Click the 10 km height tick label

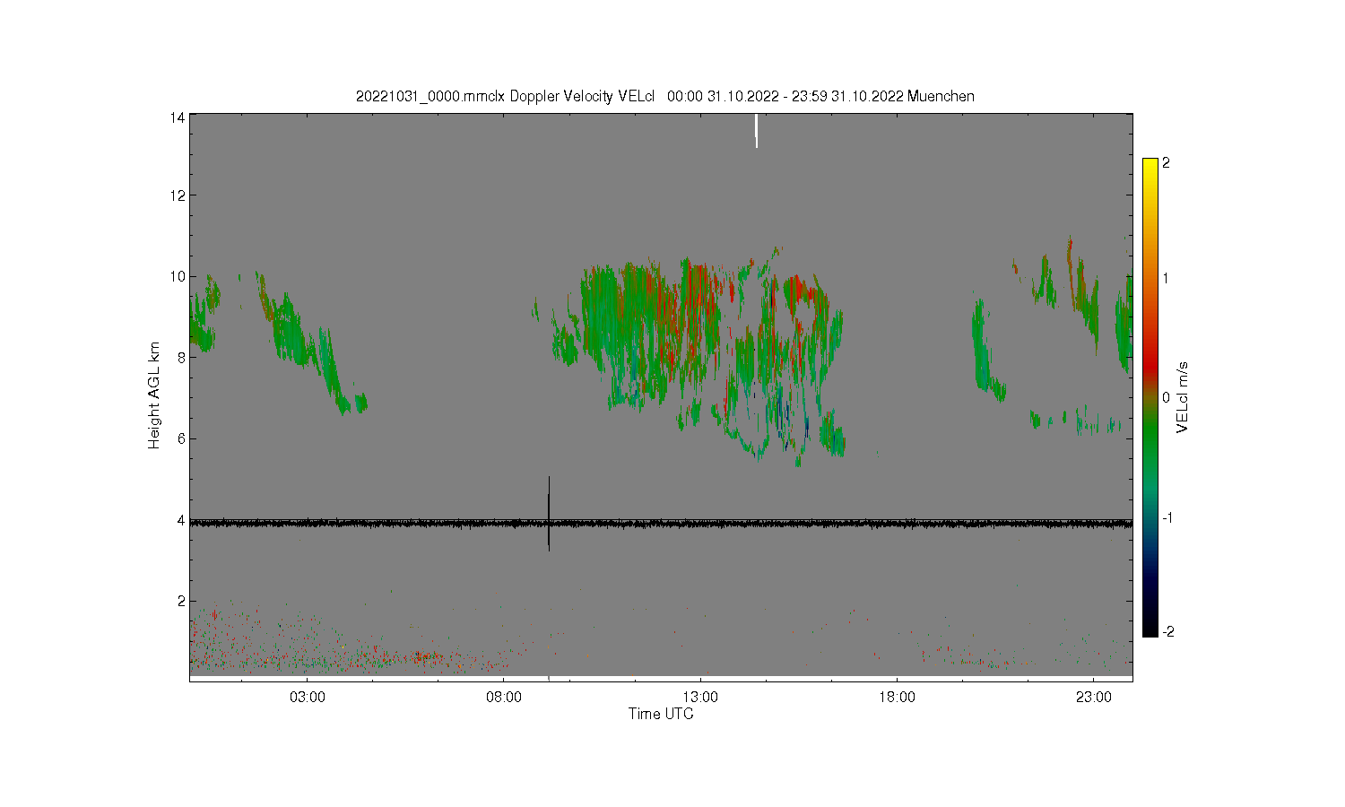[178, 276]
